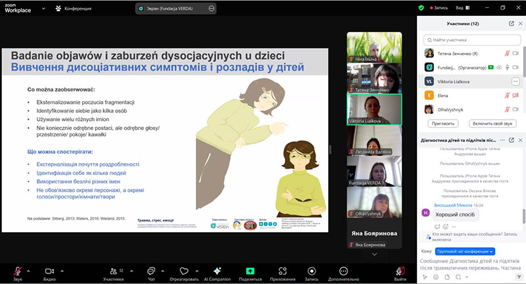This screenshot has width=526, height=284.
Task: Expand screenshot options arrow in chat composer
Action: point(467,277)
